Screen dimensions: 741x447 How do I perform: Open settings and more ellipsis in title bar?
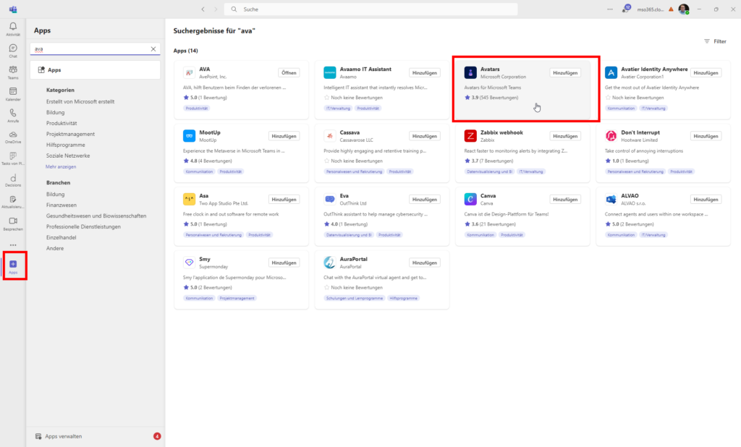click(x=609, y=9)
